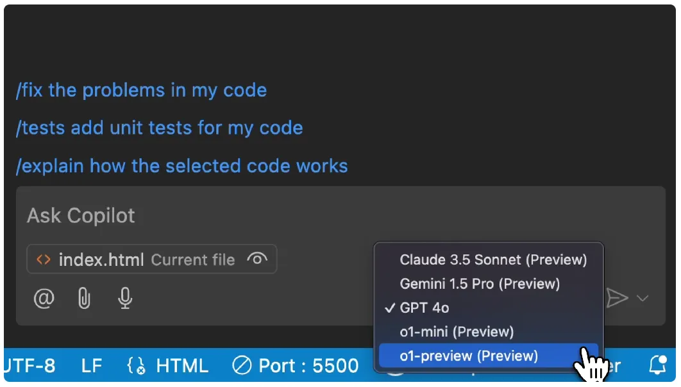Select Claude 3.5 Sonnet (Preview) model
The height and width of the screenshot is (387, 681).
[x=489, y=259]
